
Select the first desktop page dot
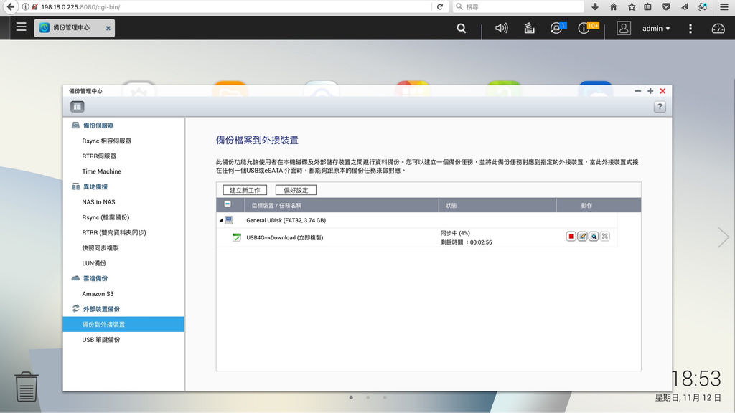tap(351, 397)
